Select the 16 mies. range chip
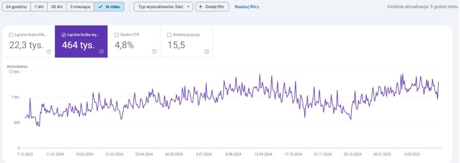This screenshot has height=163, width=460. pyautogui.click(x=109, y=7)
